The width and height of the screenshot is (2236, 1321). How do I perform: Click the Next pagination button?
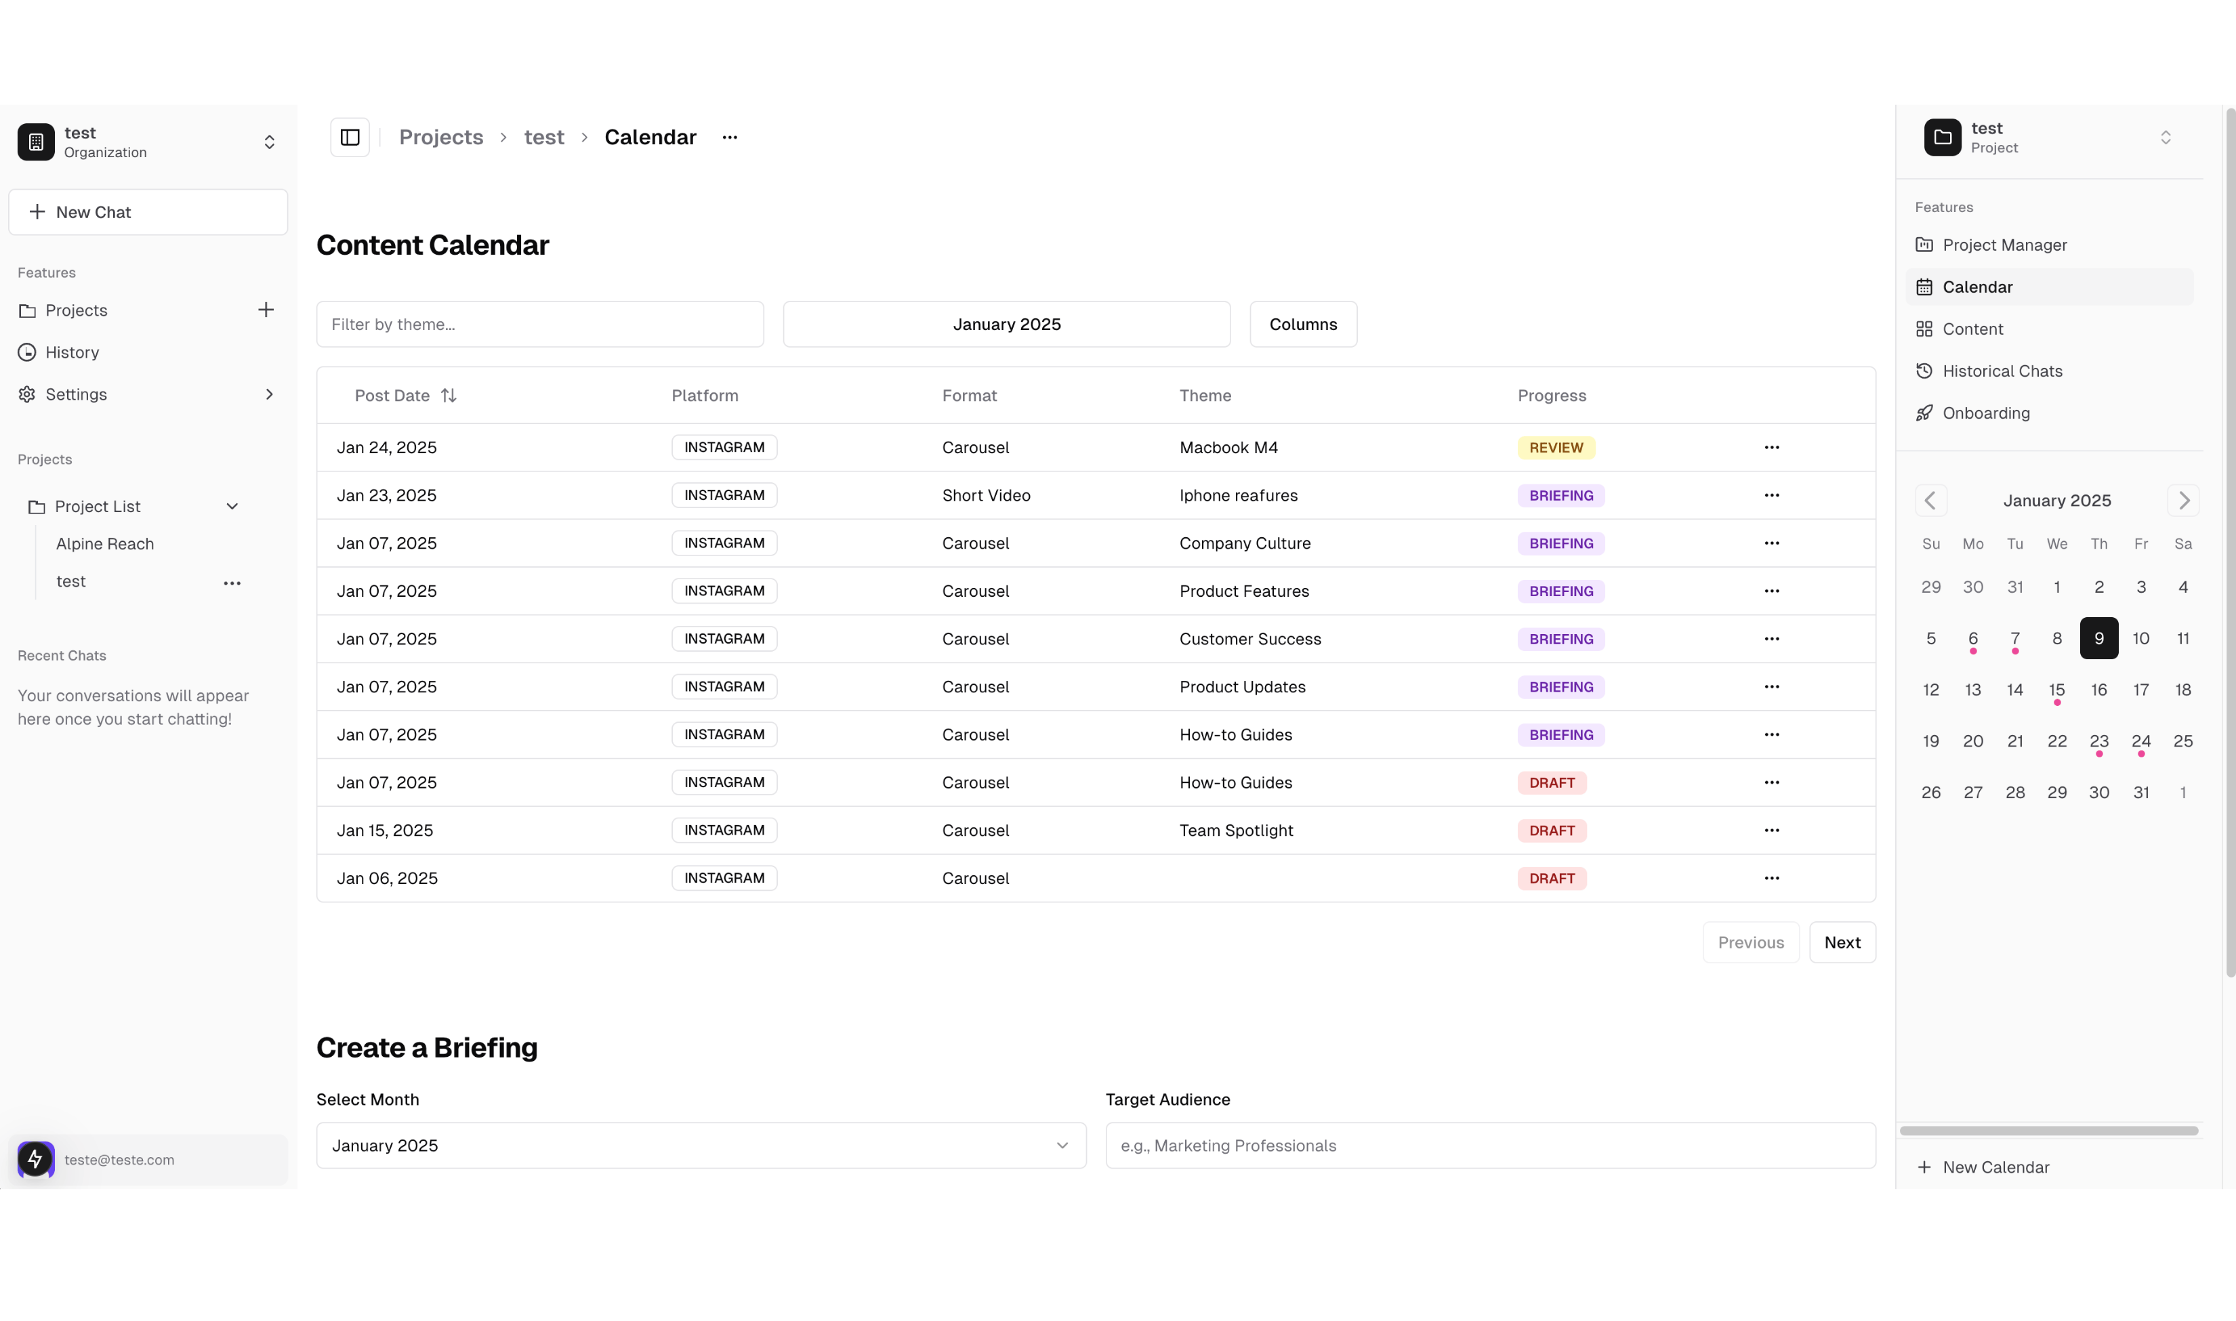pos(1842,942)
